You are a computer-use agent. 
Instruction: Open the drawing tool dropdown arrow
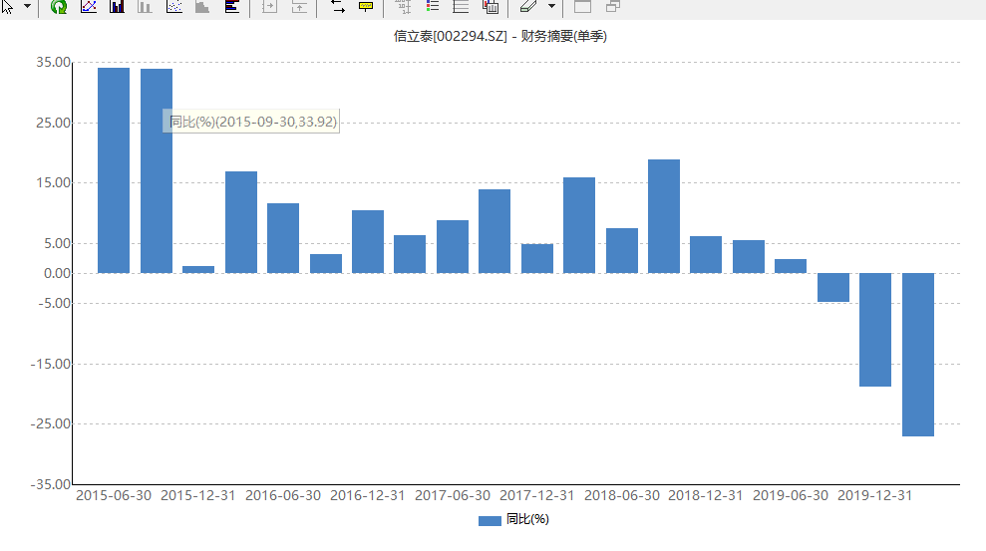(x=551, y=6)
